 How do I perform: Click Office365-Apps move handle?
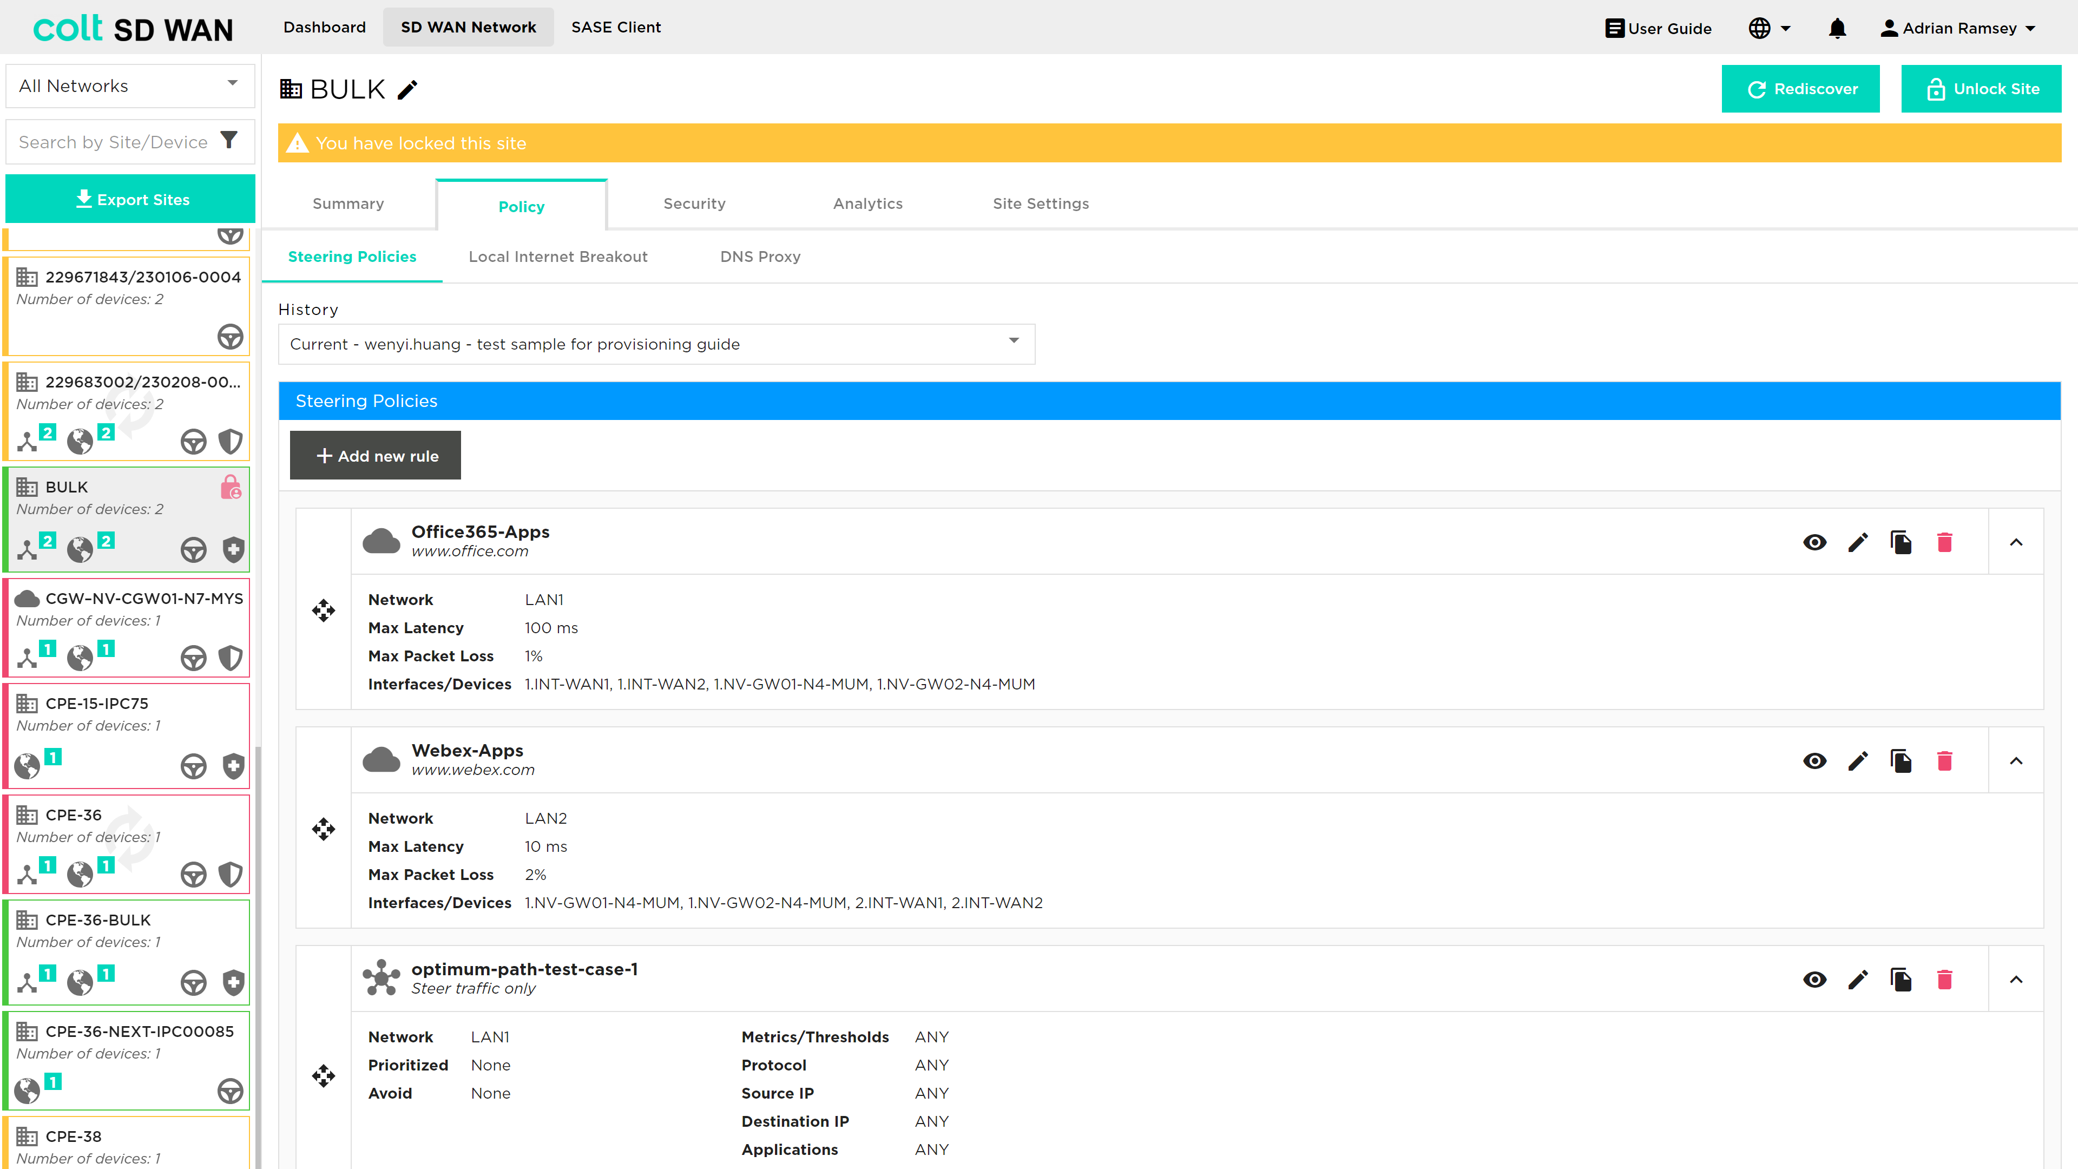point(324,610)
